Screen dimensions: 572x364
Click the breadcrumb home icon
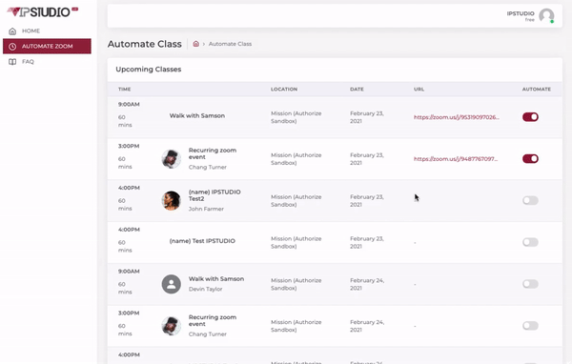pyautogui.click(x=195, y=44)
